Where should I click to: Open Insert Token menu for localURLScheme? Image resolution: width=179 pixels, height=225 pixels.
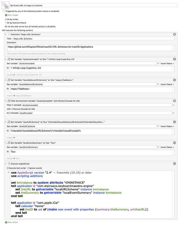(167, 126)
